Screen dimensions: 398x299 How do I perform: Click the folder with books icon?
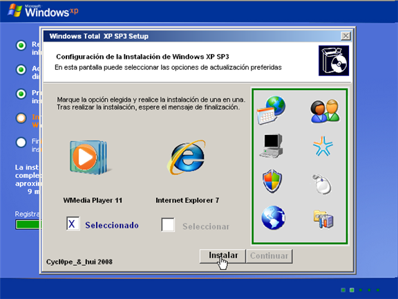(323, 219)
